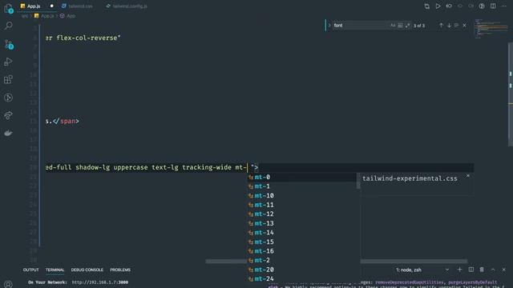Image resolution: width=513 pixels, height=288 pixels.
Task: Split the terminal
Action: 471,270
